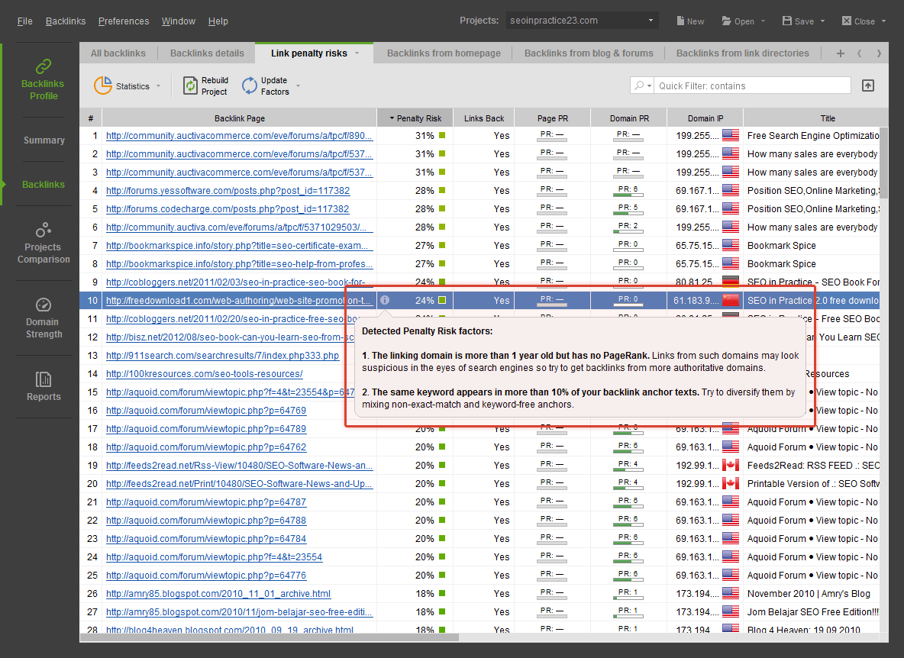Click the horizontal scrollbar thumb
Image resolution: width=904 pixels, height=658 pixels.
click(x=270, y=637)
